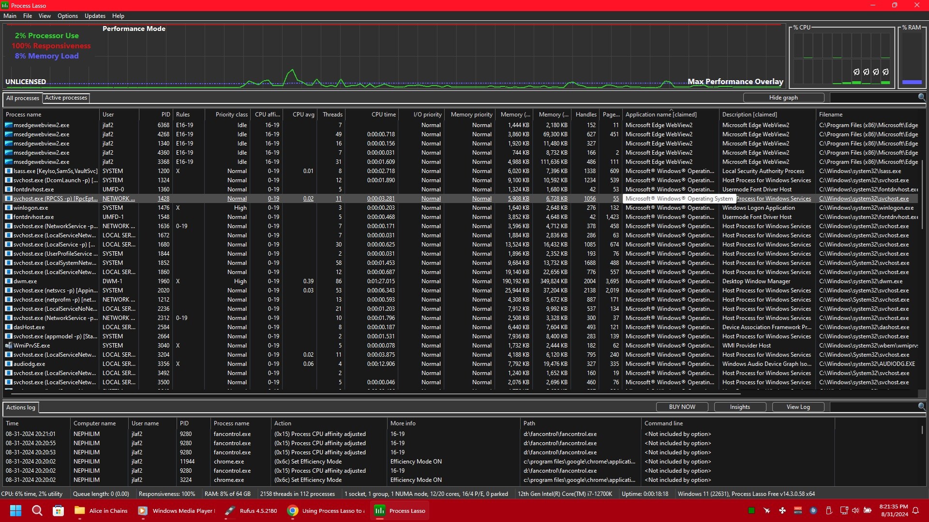This screenshot has height=522, width=929.
Task: Click the Process Lasso taskbar button
Action: [x=400, y=511]
